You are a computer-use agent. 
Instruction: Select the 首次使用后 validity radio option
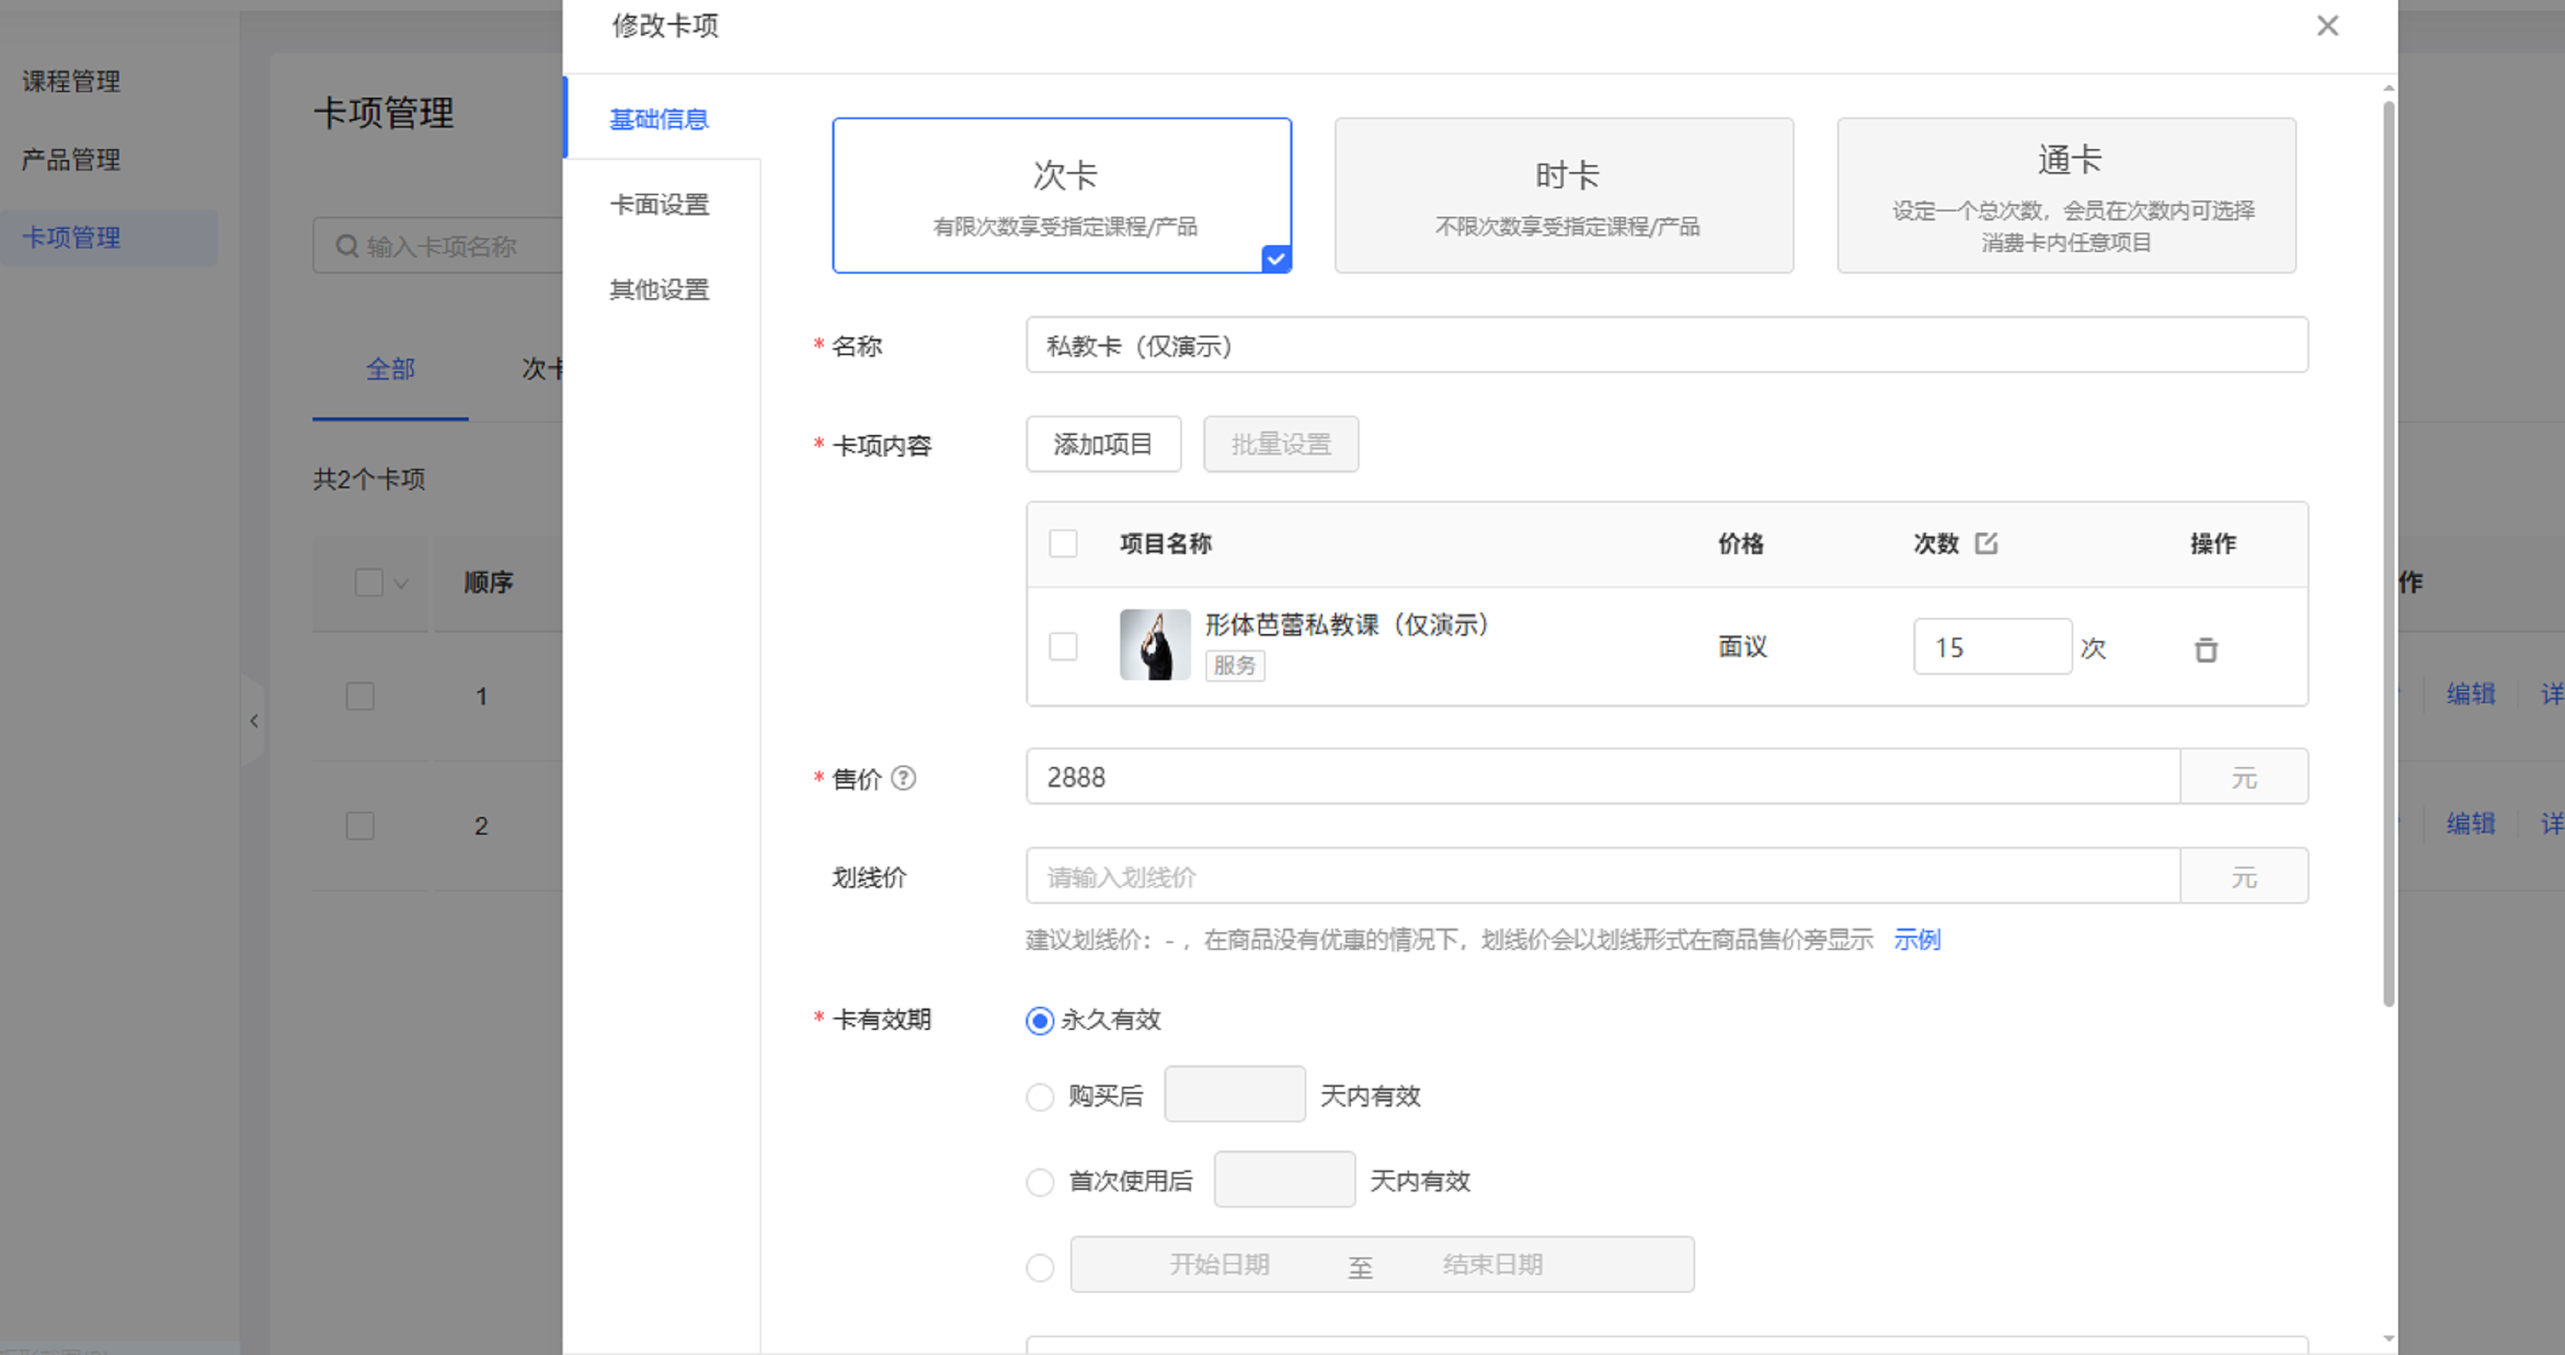click(x=1039, y=1183)
